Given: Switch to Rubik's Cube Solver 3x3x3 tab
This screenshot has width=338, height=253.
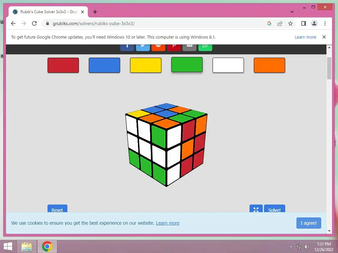Looking at the screenshot, I should [x=48, y=12].
